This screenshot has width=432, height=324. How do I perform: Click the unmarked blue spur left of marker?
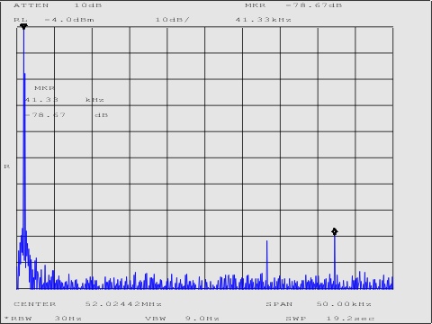[266, 264]
